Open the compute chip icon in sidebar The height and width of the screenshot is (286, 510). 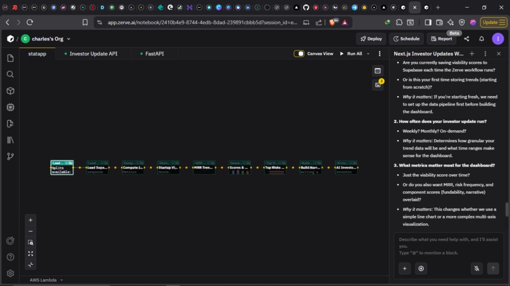(x=10, y=107)
